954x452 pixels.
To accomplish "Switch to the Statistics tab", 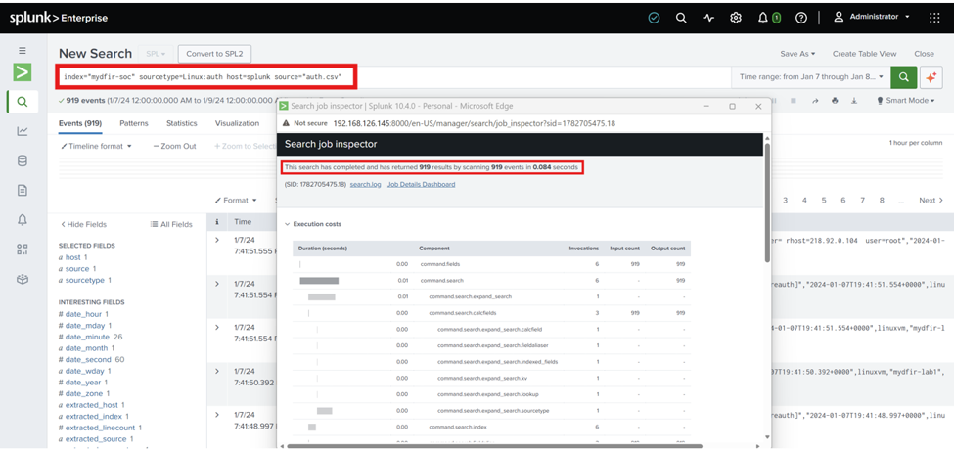I will 181,123.
